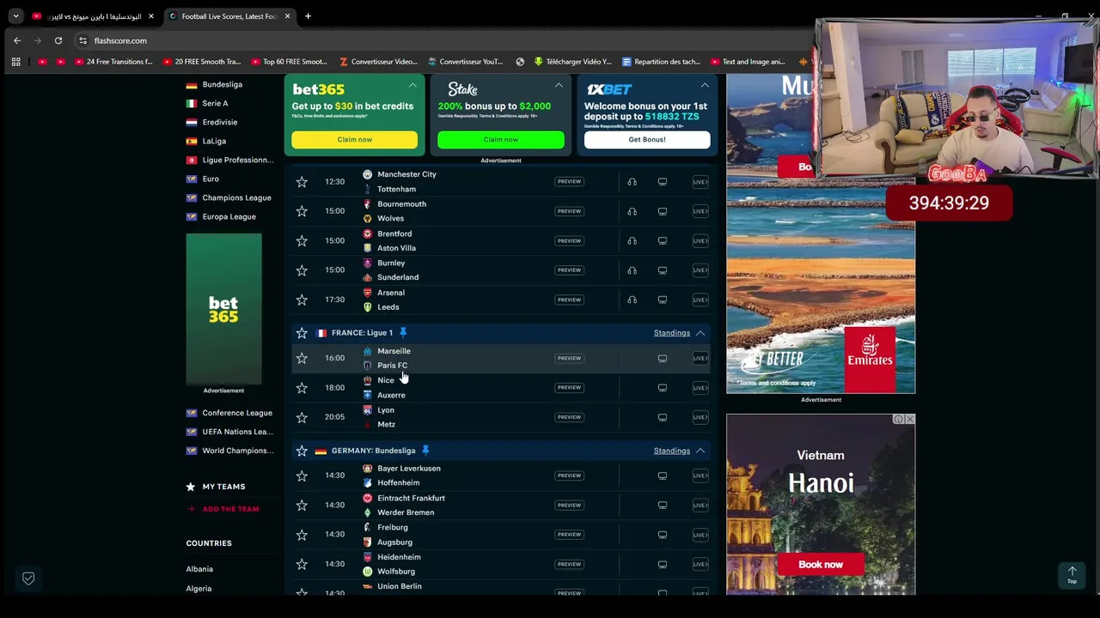The height and width of the screenshot is (618, 1100).
Task: Click bet365 Claim now button
Action: point(355,140)
